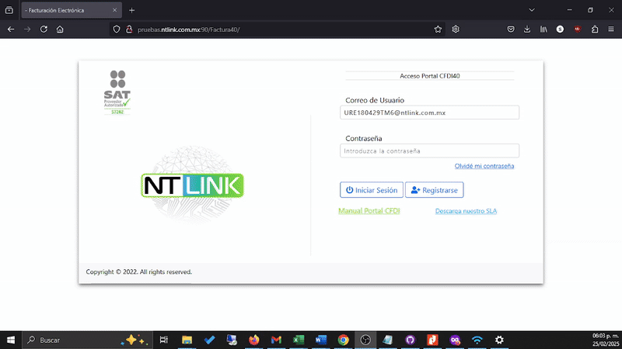Close the Facturación Electrónica tab
The image size is (622, 349).
(114, 10)
